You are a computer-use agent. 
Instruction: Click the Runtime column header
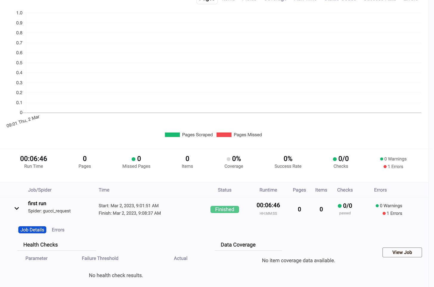[268, 190]
